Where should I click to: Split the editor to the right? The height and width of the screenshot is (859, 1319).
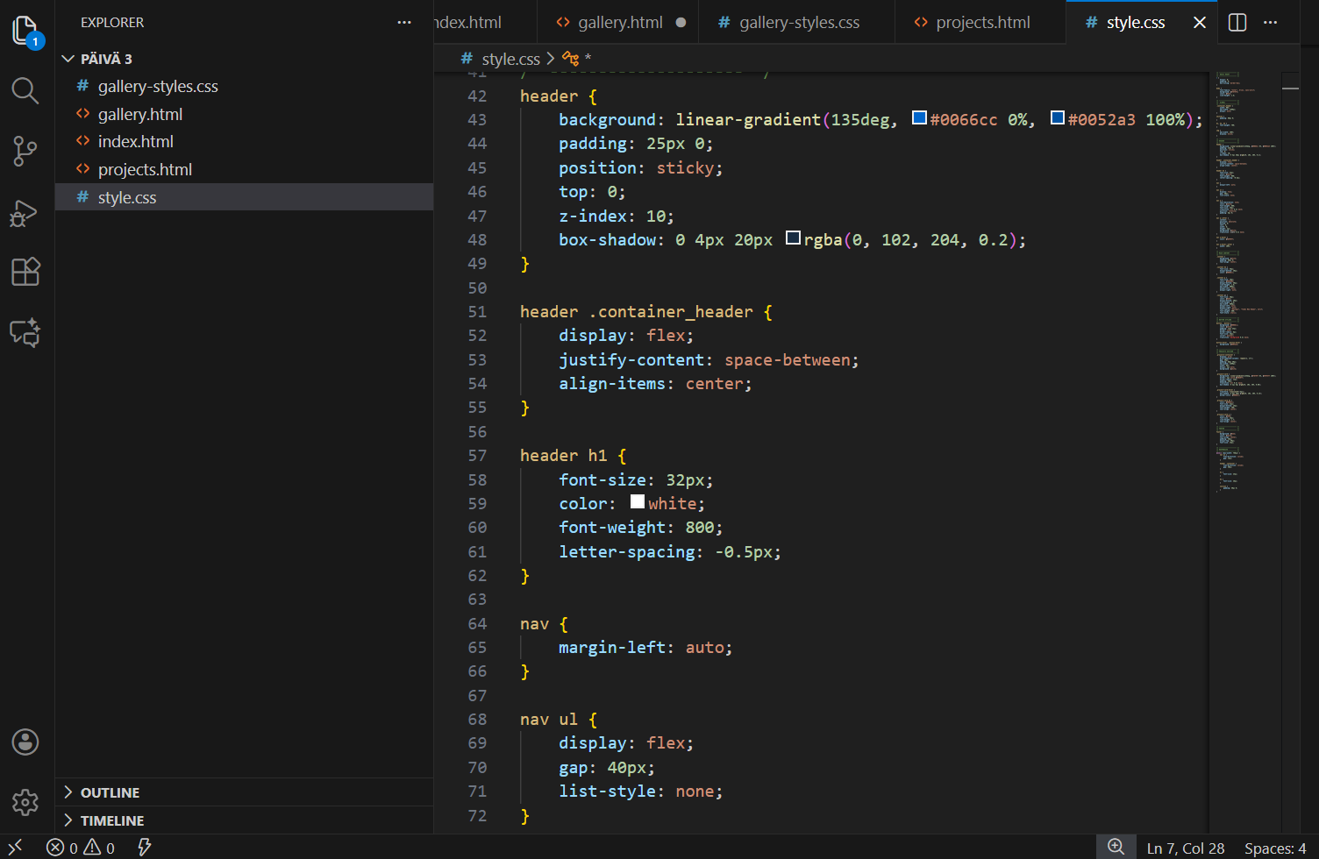[1237, 22]
